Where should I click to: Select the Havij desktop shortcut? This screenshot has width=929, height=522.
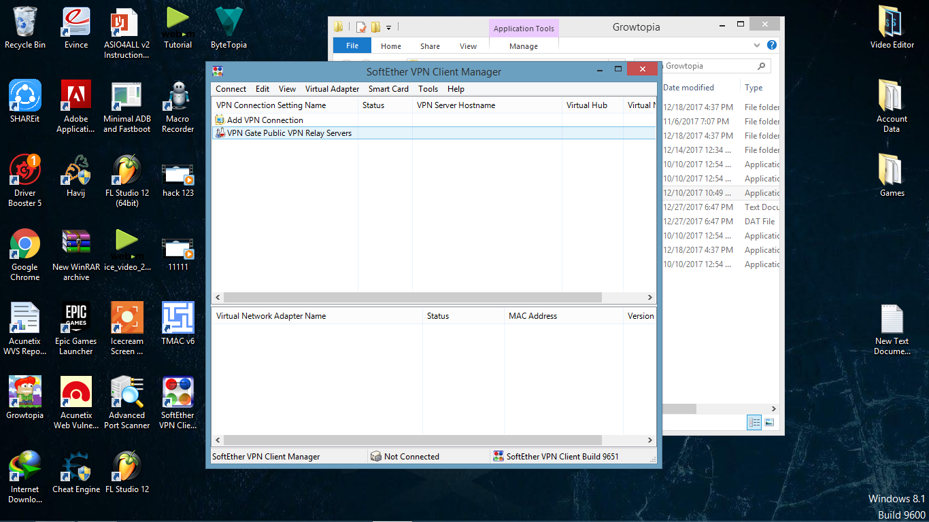76,176
